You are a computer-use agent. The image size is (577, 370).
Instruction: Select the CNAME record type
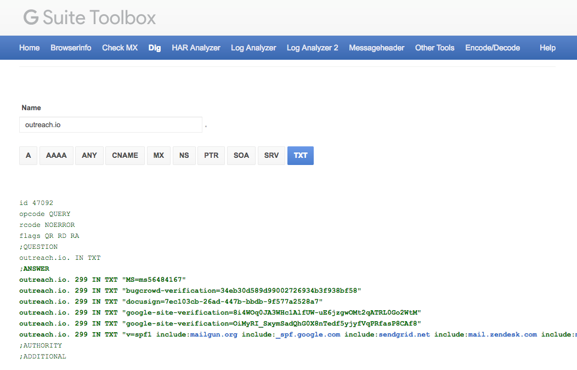click(125, 155)
